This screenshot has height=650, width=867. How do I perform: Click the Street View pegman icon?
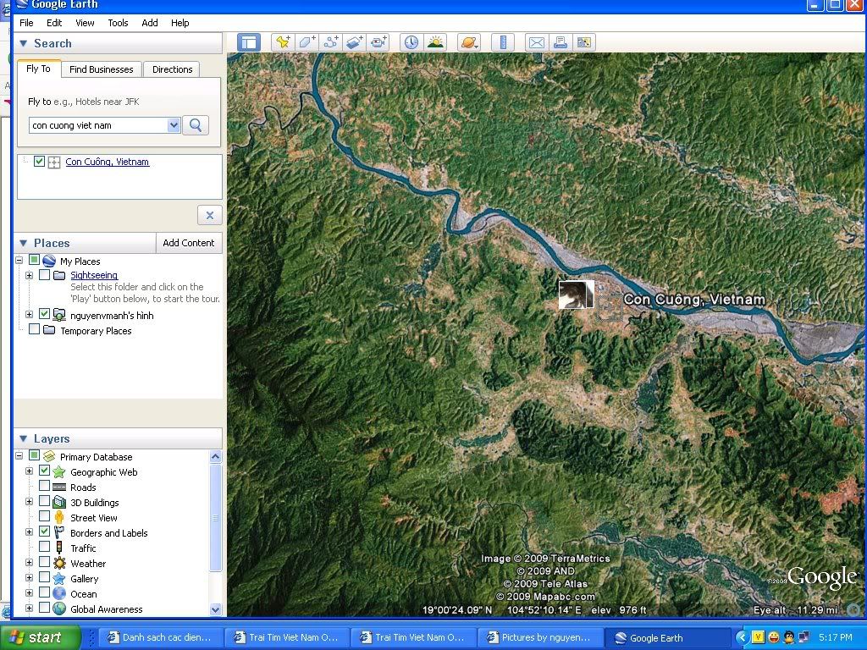[x=59, y=518]
